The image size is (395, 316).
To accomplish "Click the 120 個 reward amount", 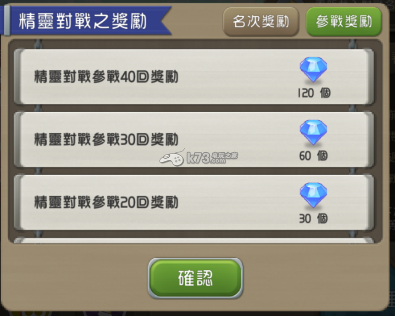I will [314, 93].
